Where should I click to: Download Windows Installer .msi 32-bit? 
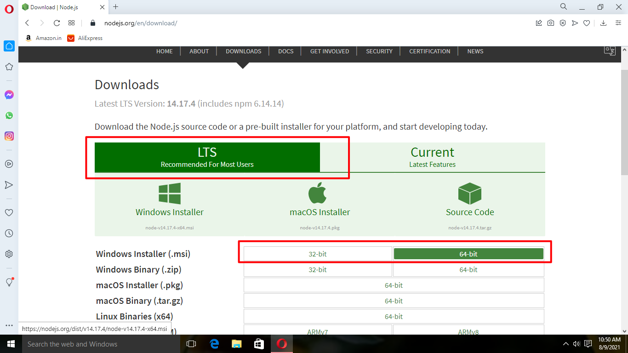[x=318, y=254]
